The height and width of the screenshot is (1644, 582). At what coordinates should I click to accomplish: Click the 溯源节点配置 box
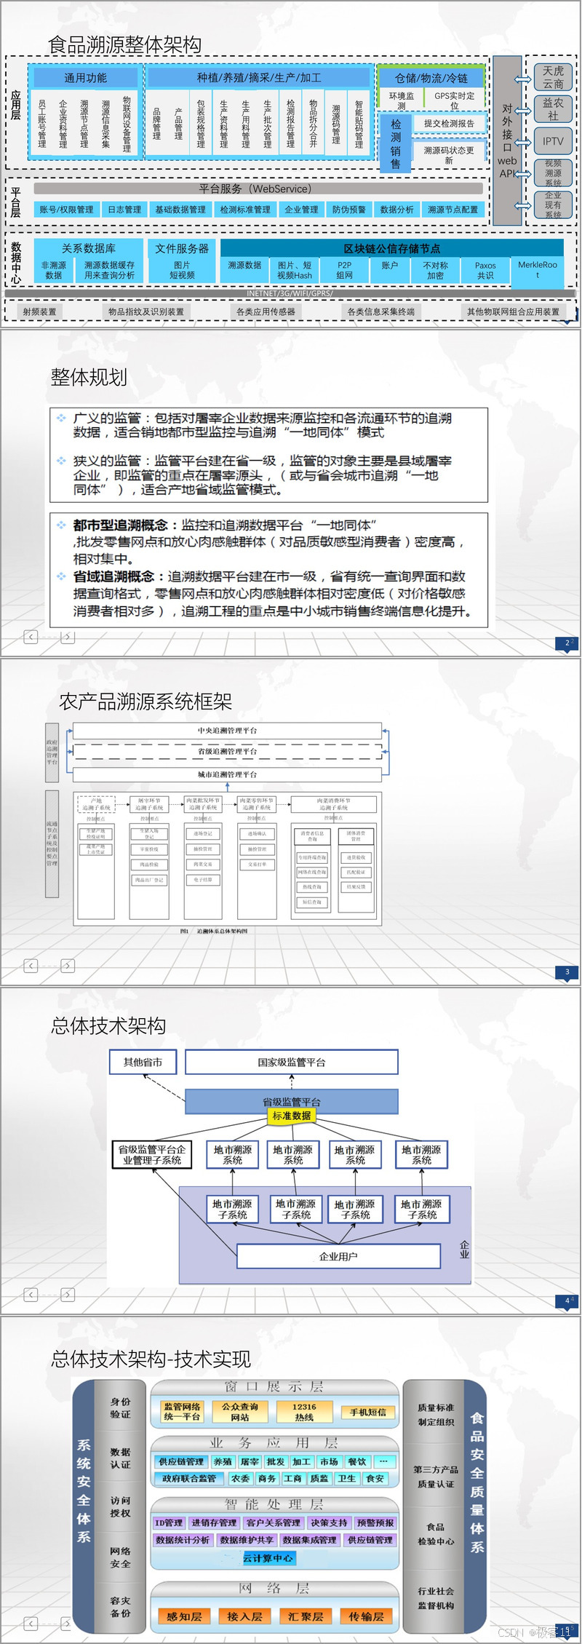(453, 210)
